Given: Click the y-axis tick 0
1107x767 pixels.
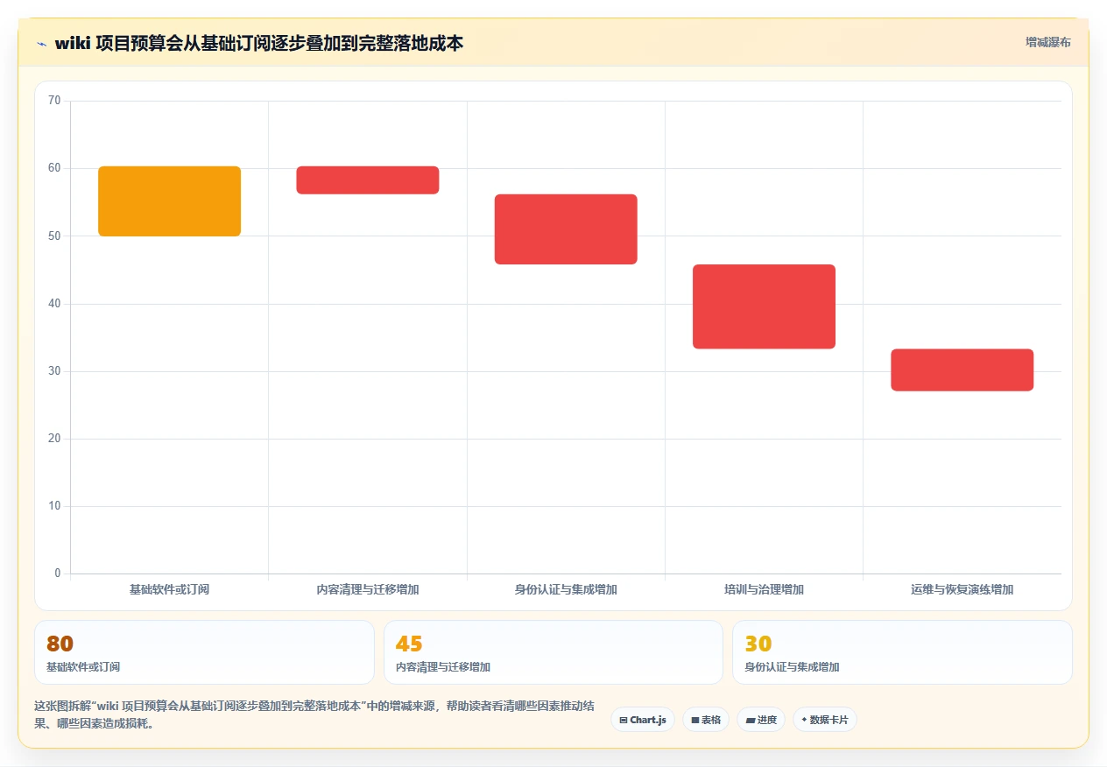Looking at the screenshot, I should pos(58,573).
